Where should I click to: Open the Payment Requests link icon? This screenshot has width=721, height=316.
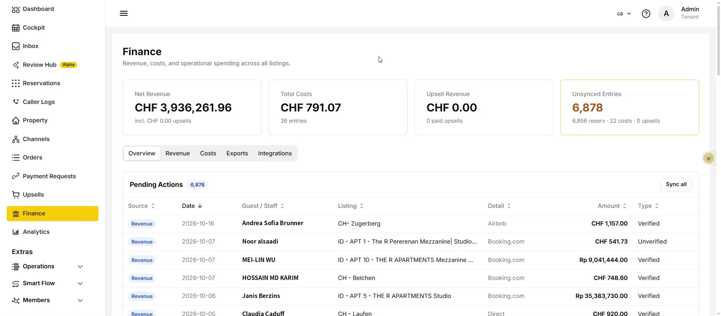click(x=15, y=176)
